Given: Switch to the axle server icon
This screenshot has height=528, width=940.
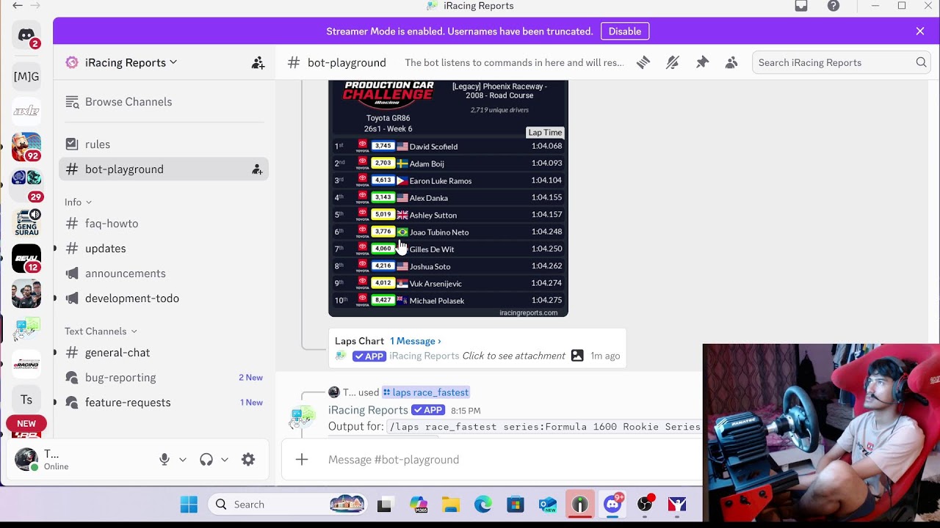Looking at the screenshot, I should tap(26, 111).
